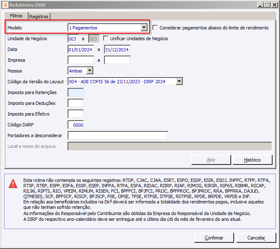Click the red warning triangle icon
280x249 pixels.
(13, 184)
